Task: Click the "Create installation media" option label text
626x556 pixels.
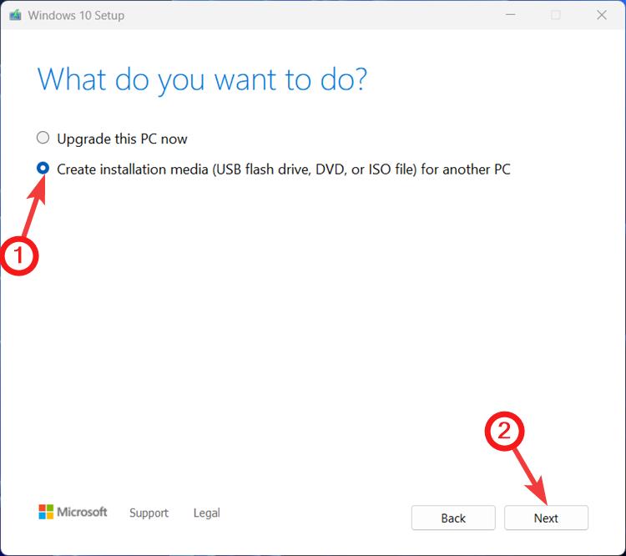Action: 283,169
